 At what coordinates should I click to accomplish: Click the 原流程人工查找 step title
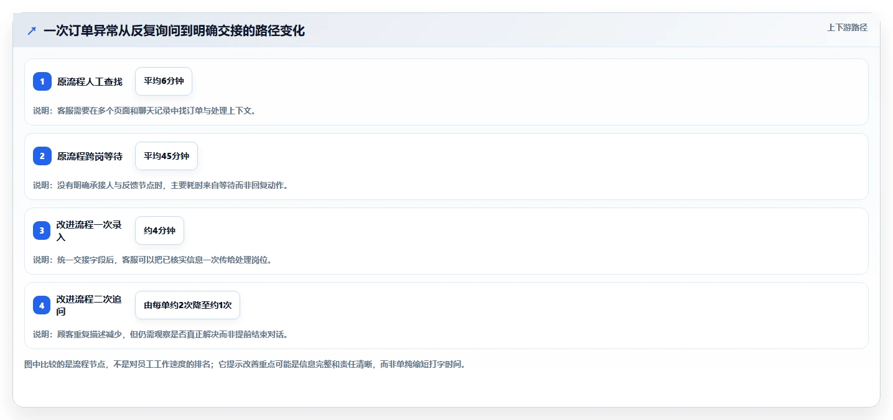click(90, 81)
